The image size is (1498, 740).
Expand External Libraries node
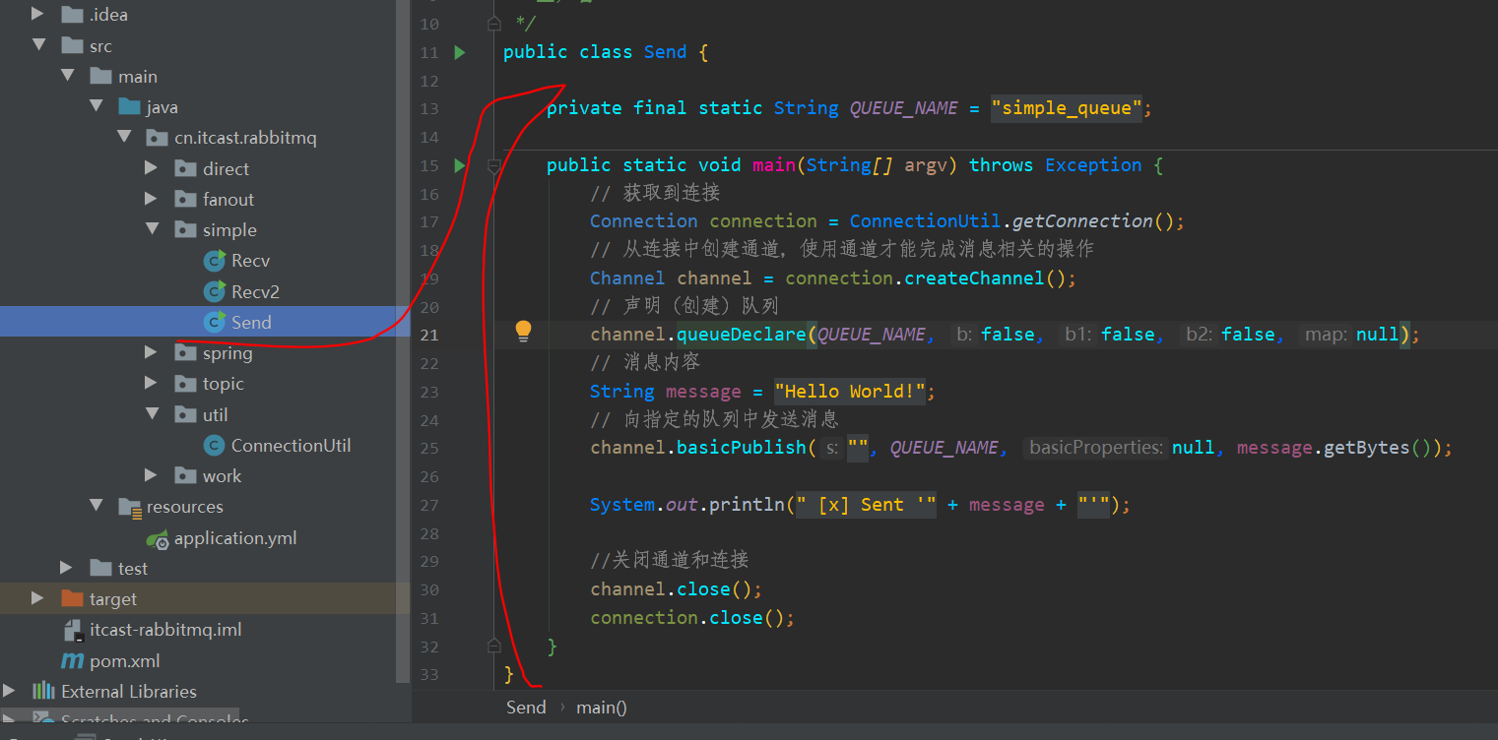(10, 691)
